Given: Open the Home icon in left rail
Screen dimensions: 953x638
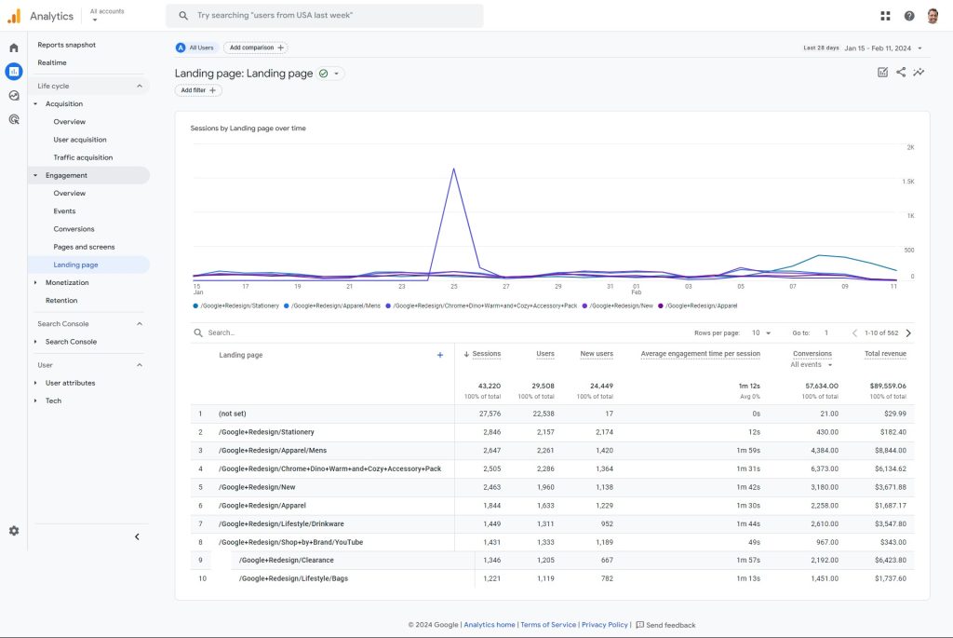Looking at the screenshot, I should (x=13, y=48).
